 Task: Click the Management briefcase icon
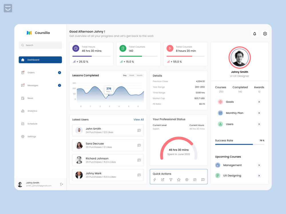[218, 165]
